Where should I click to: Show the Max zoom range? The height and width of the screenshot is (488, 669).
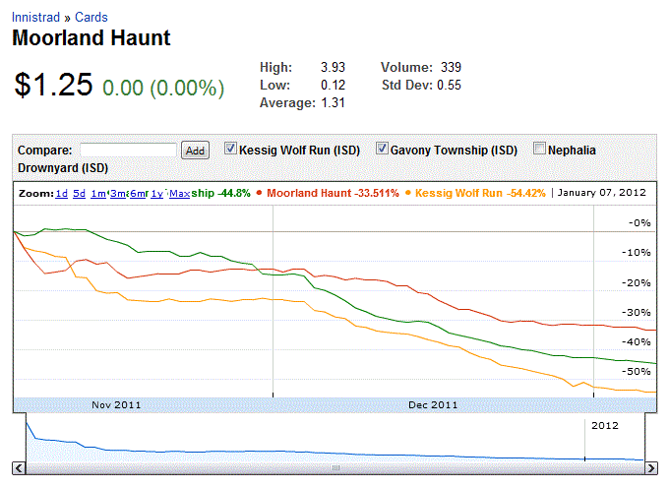click(178, 194)
